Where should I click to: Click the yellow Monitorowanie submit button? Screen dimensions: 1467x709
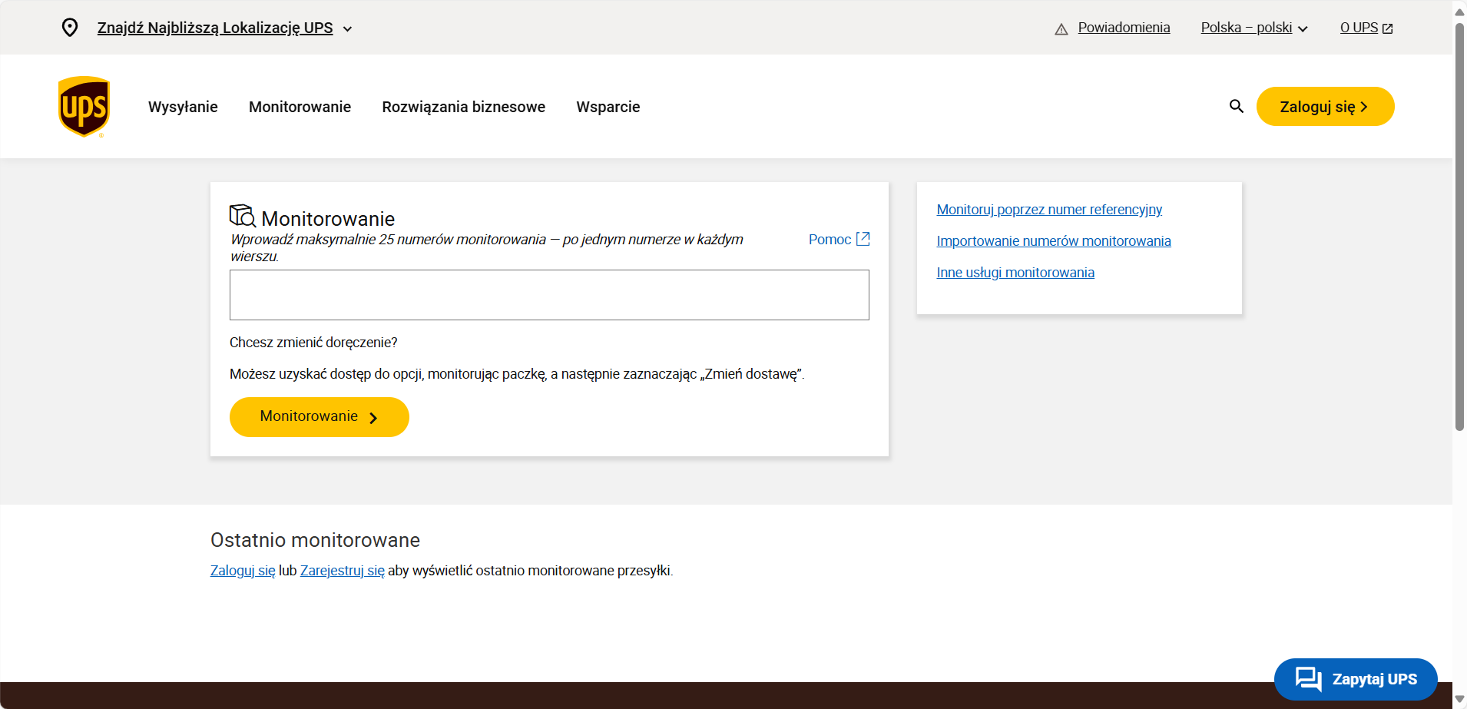point(320,417)
